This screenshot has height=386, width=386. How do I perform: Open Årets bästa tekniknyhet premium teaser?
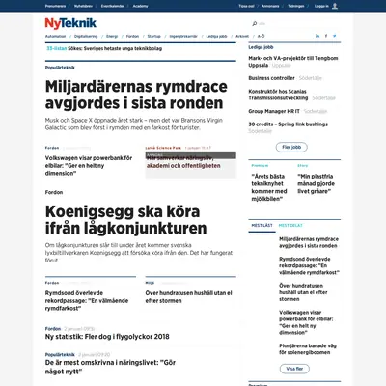tap(268, 187)
